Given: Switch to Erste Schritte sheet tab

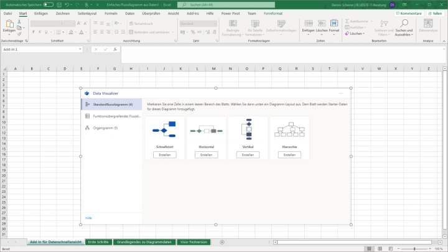Looking at the screenshot, I should [x=98, y=242].
